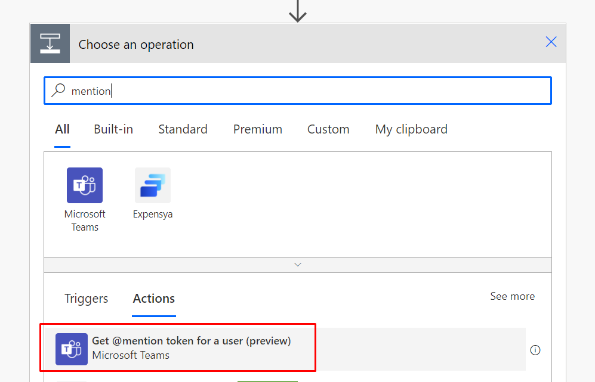Select the Actions tab
This screenshot has height=382, width=595.
(154, 299)
